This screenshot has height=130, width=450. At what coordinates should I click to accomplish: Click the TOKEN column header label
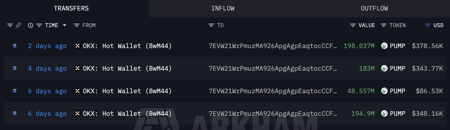click(x=397, y=25)
